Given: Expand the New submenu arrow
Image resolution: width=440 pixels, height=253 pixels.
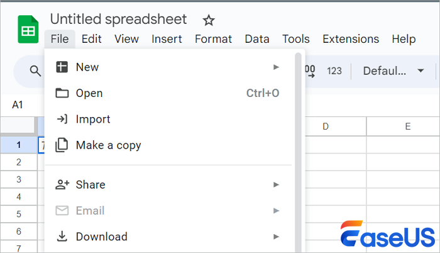Looking at the screenshot, I should click(276, 67).
